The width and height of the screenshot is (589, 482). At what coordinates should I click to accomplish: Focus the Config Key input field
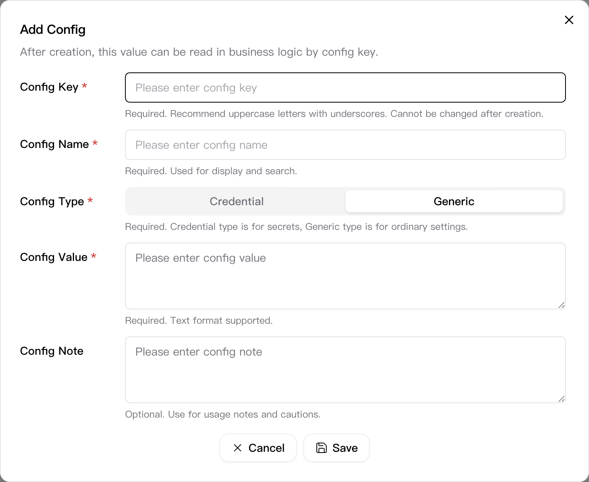tap(345, 87)
